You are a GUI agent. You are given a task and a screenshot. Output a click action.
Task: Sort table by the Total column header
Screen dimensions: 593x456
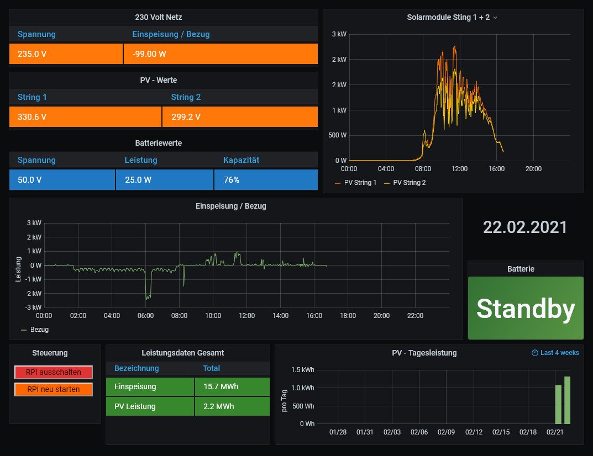pyautogui.click(x=211, y=368)
